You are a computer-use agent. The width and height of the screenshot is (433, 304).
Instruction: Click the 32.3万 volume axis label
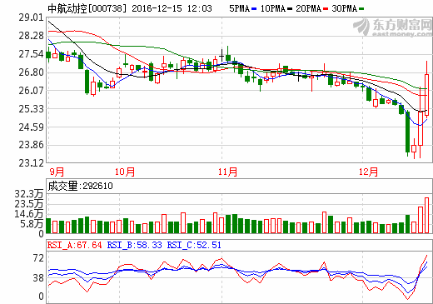tap(29, 194)
